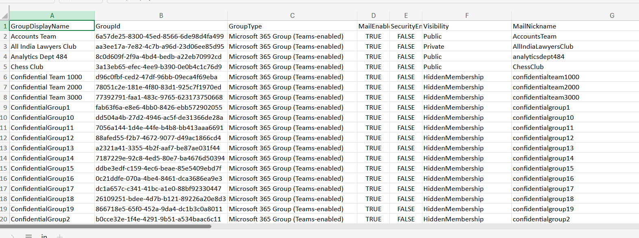Viewport: 639px width, 238px height.
Task: Select the 'Chess Club' cell
Action: coord(52,67)
